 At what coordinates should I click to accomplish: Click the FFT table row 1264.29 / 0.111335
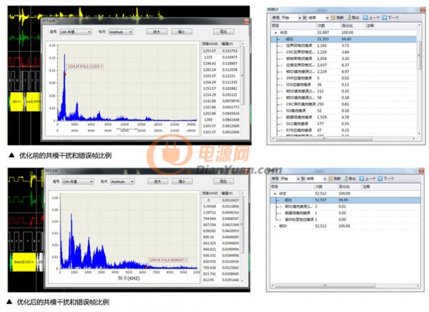220,82
